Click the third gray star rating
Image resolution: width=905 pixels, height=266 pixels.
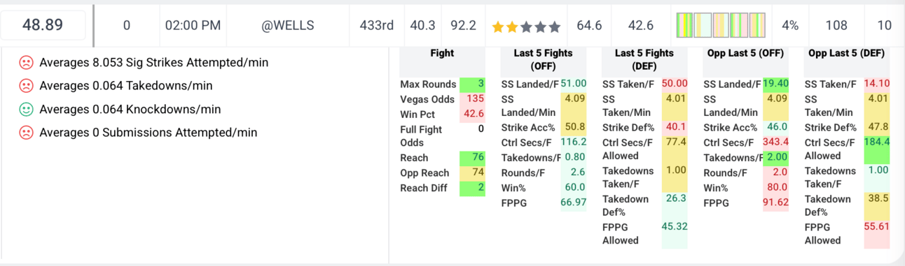527,27
